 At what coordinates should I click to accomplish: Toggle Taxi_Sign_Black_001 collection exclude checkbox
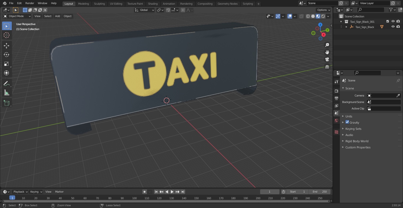pyautogui.click(x=388, y=22)
